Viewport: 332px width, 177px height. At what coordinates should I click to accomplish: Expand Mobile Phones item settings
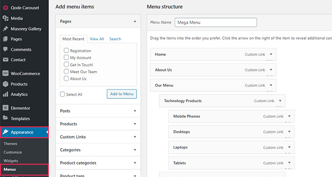tap(289, 116)
